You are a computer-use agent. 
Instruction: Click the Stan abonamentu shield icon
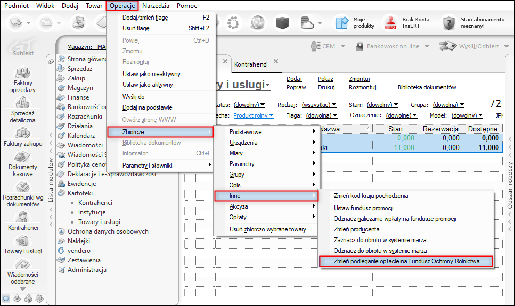(x=448, y=23)
